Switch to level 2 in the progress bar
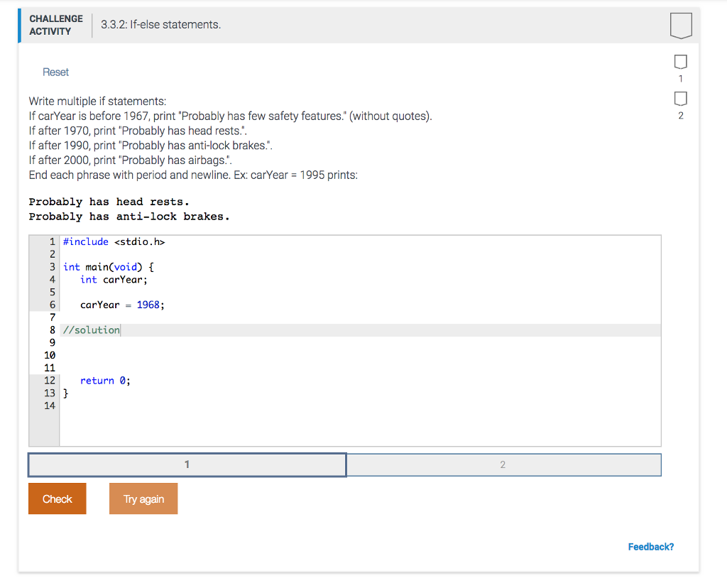The height and width of the screenshot is (588, 727). point(503,464)
